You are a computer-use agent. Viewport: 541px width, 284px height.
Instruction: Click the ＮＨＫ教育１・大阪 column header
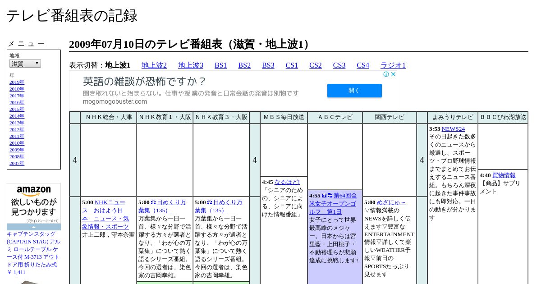(x=165, y=117)
